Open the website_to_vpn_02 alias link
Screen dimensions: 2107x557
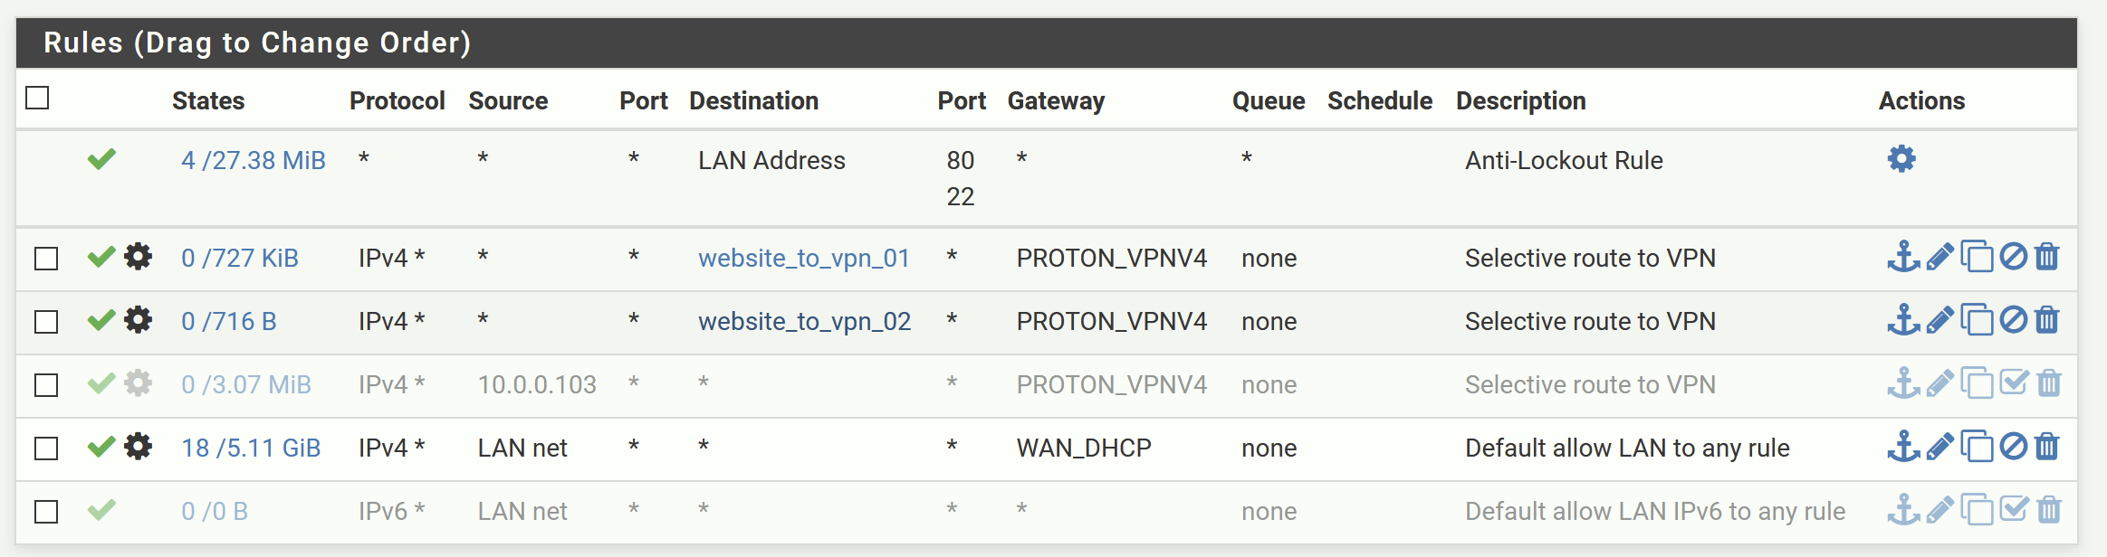(x=804, y=322)
